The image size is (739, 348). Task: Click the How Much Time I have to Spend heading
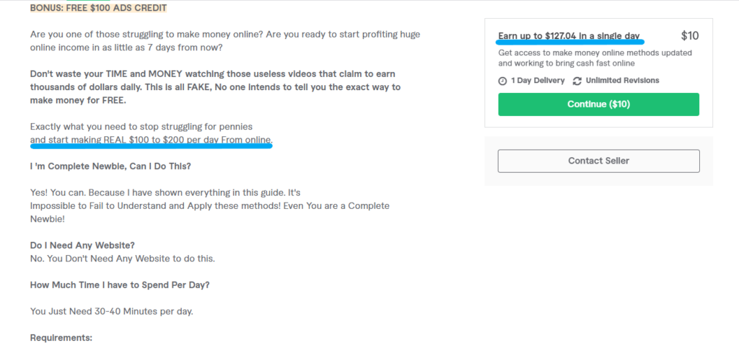(x=120, y=285)
